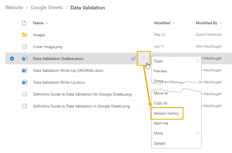232x153 pixels.
Task: Click the July 11 modified date
Action: [159, 46]
